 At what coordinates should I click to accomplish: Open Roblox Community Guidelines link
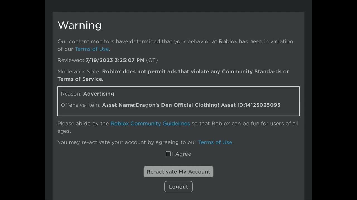pyautogui.click(x=150, y=124)
